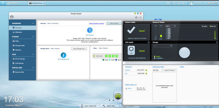
Task: Open background tasks icon in top bar
Action: 174,3
